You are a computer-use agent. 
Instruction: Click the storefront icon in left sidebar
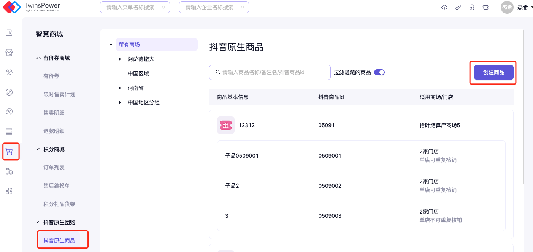pos(9,53)
